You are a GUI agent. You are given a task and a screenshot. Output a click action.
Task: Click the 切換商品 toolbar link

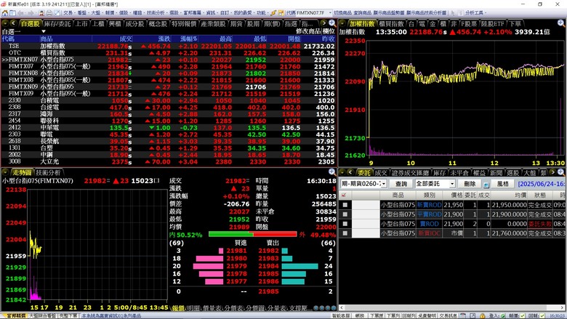342,12
